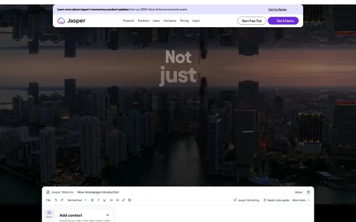This screenshot has height=222, width=356.
Task: Expand the Normal text style dropdown
Action: [77, 200]
